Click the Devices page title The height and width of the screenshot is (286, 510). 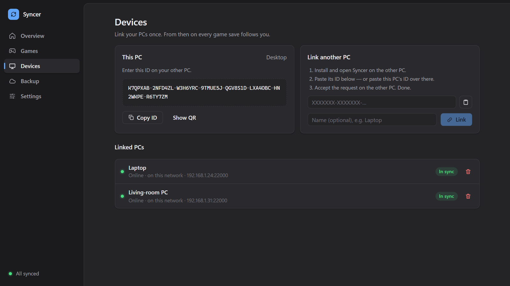pyautogui.click(x=131, y=22)
